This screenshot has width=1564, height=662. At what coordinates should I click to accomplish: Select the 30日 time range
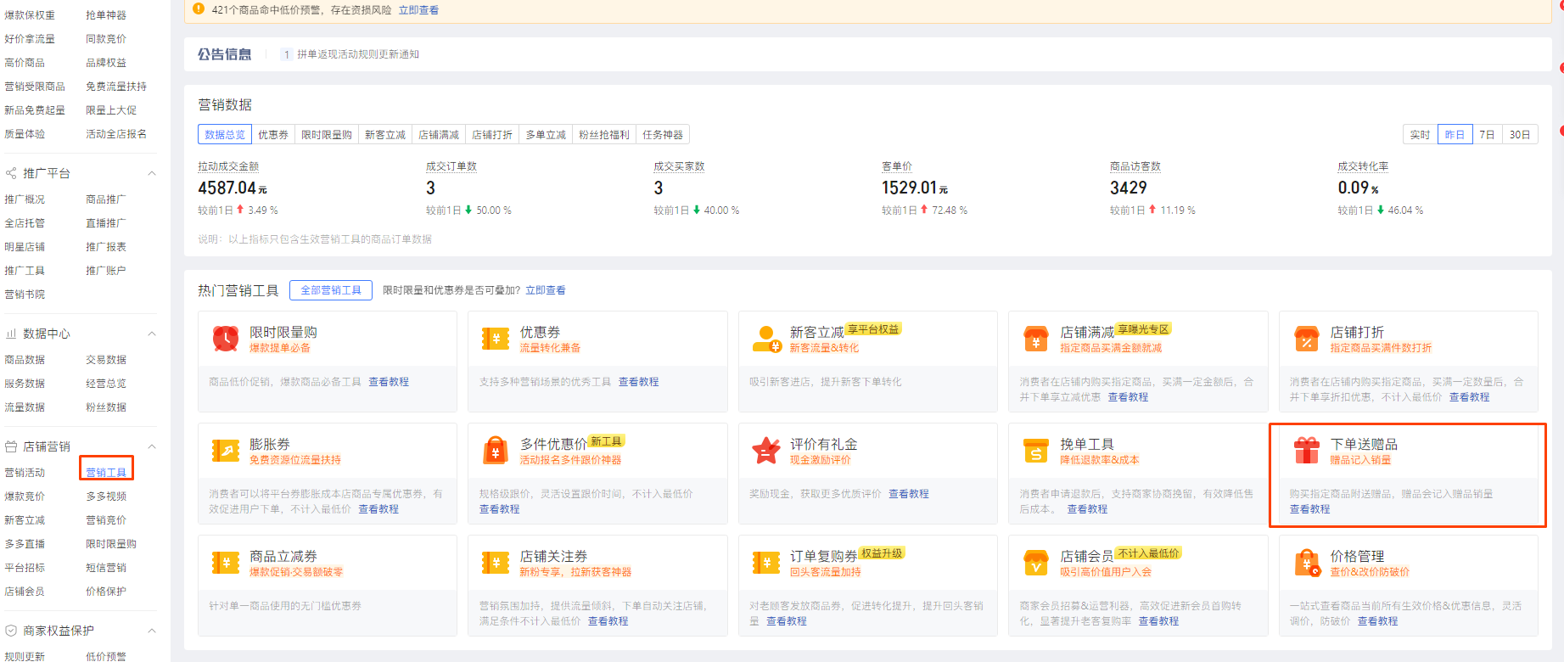click(1520, 135)
